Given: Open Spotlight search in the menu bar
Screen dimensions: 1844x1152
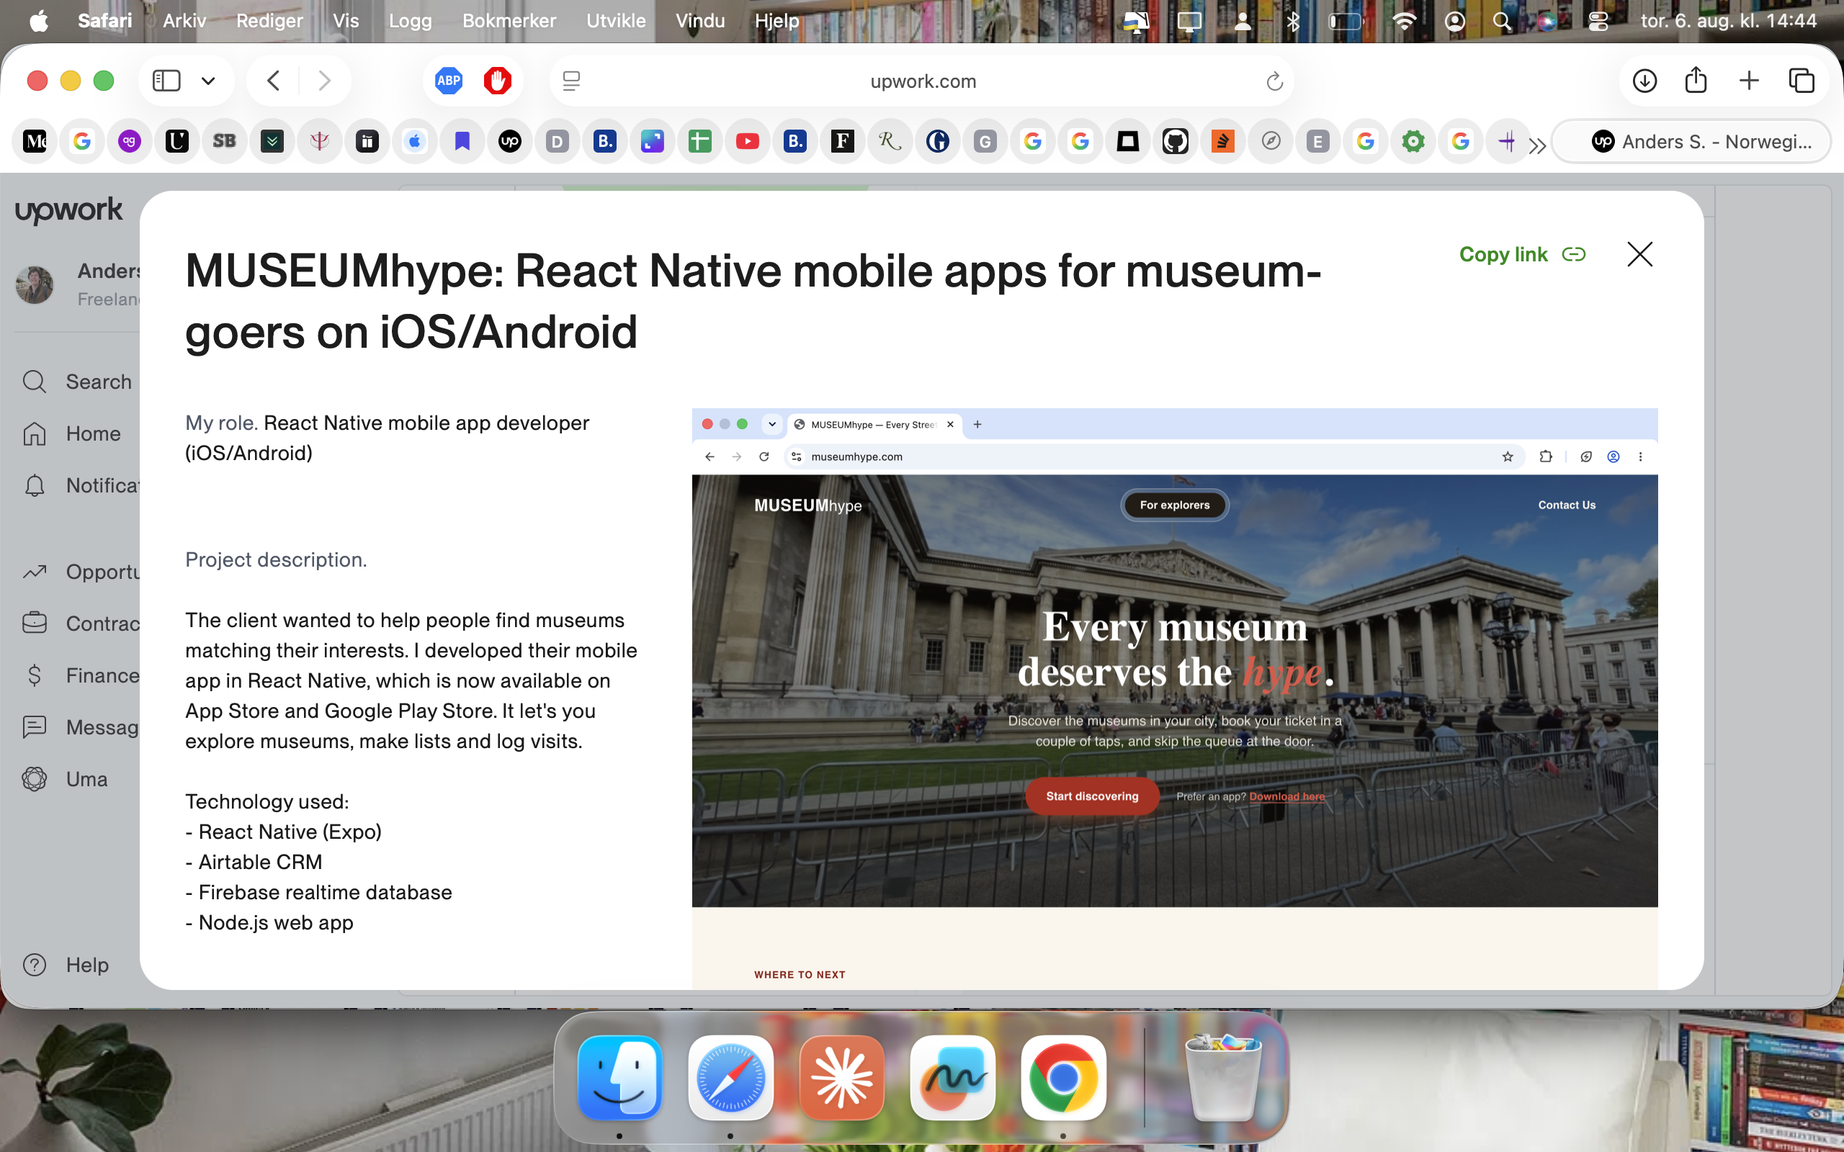Looking at the screenshot, I should pyautogui.click(x=1501, y=22).
